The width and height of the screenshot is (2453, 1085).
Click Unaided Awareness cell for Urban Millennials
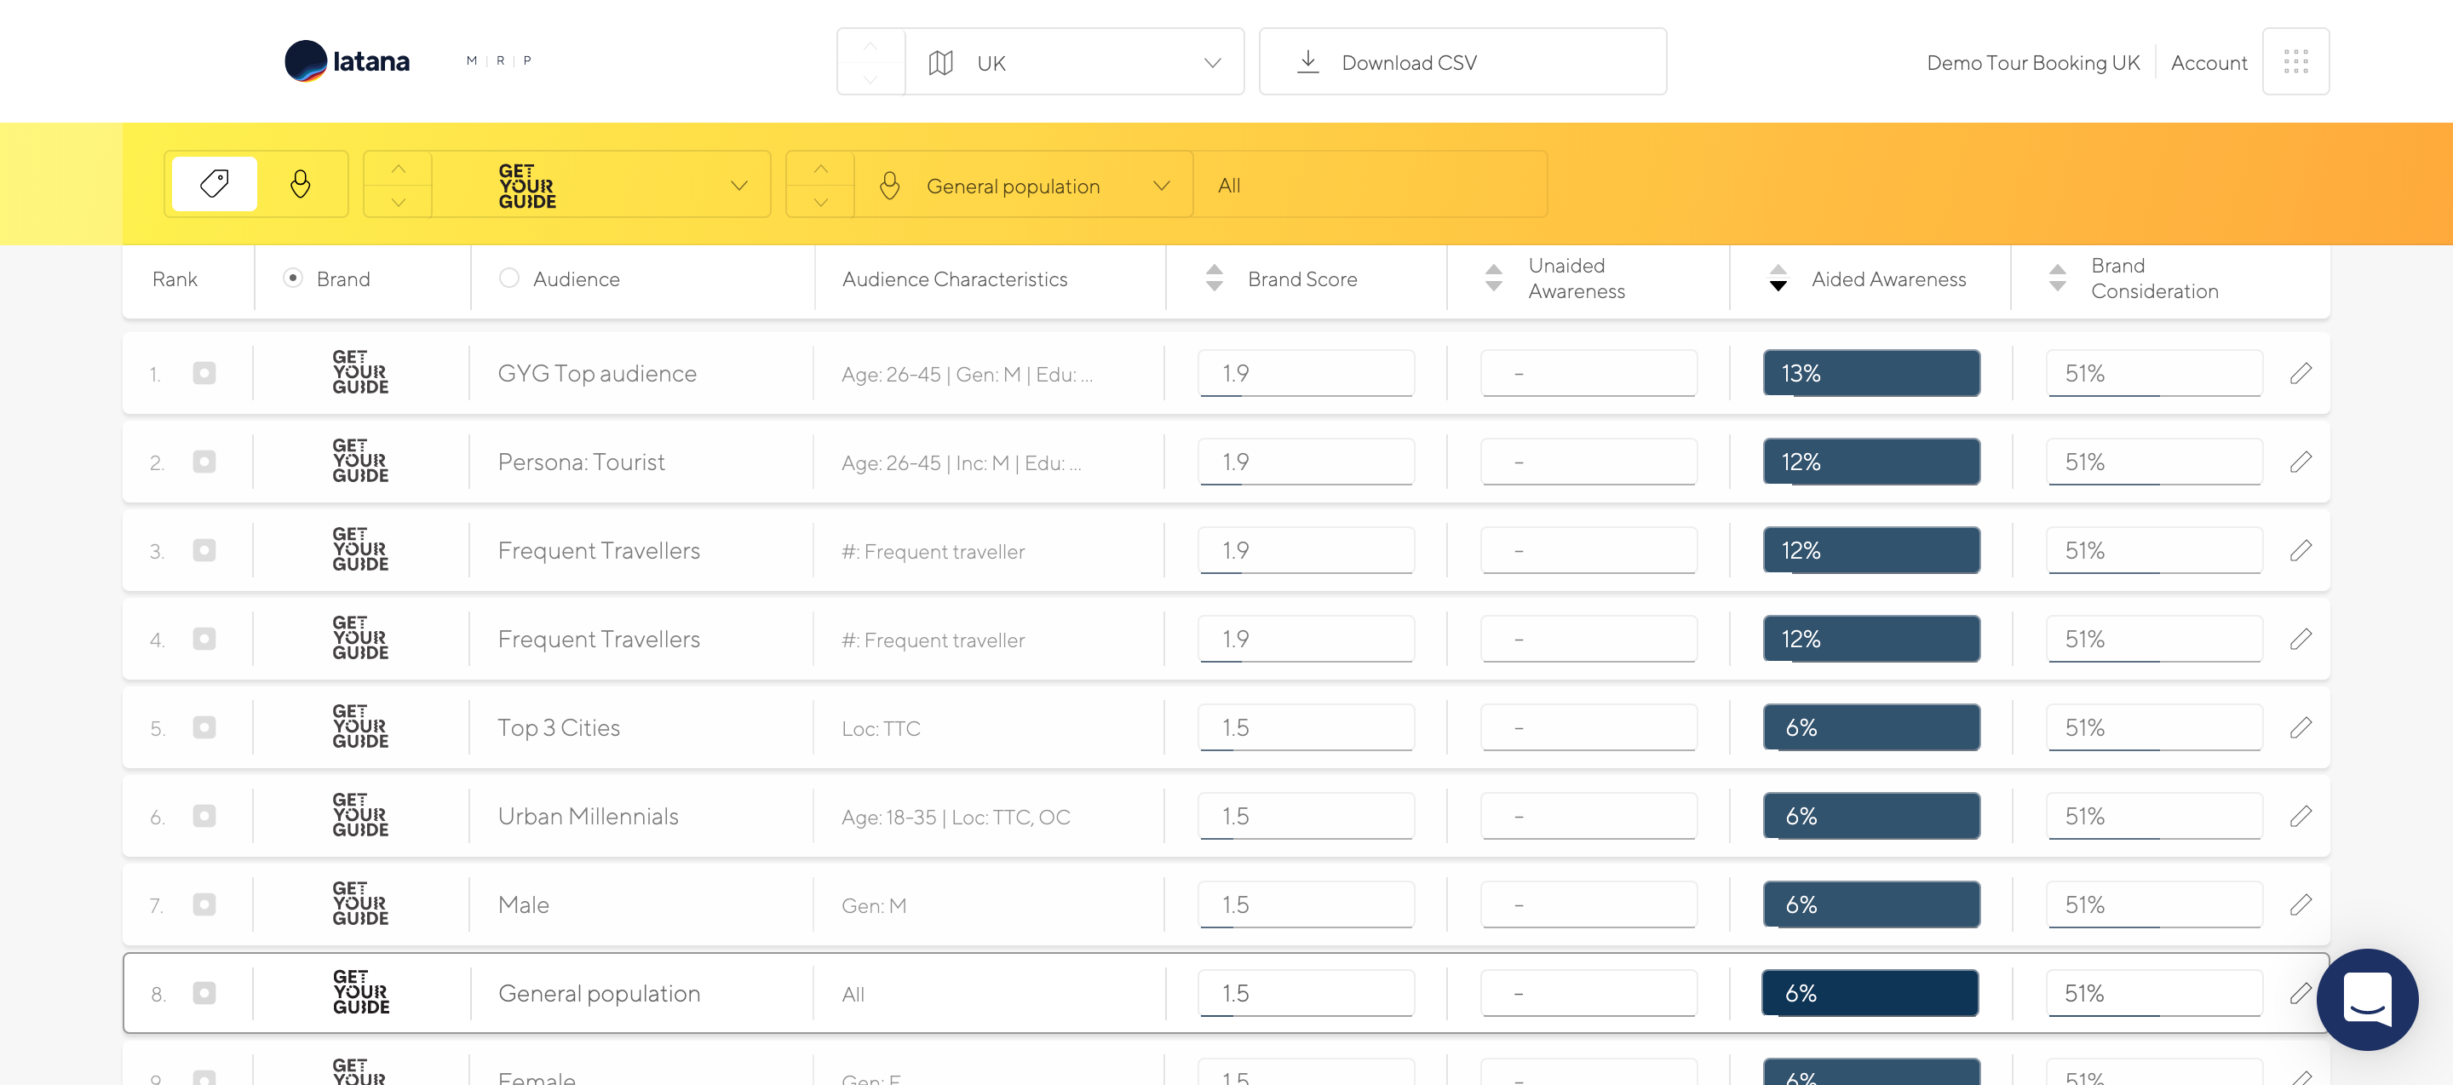[x=1588, y=816]
